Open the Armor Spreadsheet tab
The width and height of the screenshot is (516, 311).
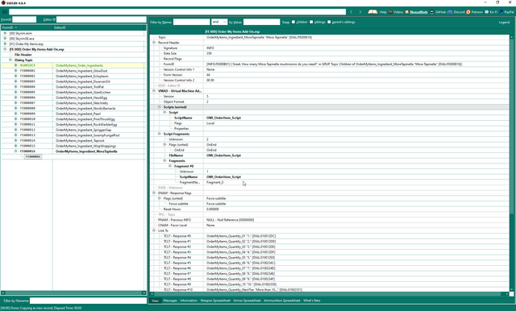click(x=247, y=301)
